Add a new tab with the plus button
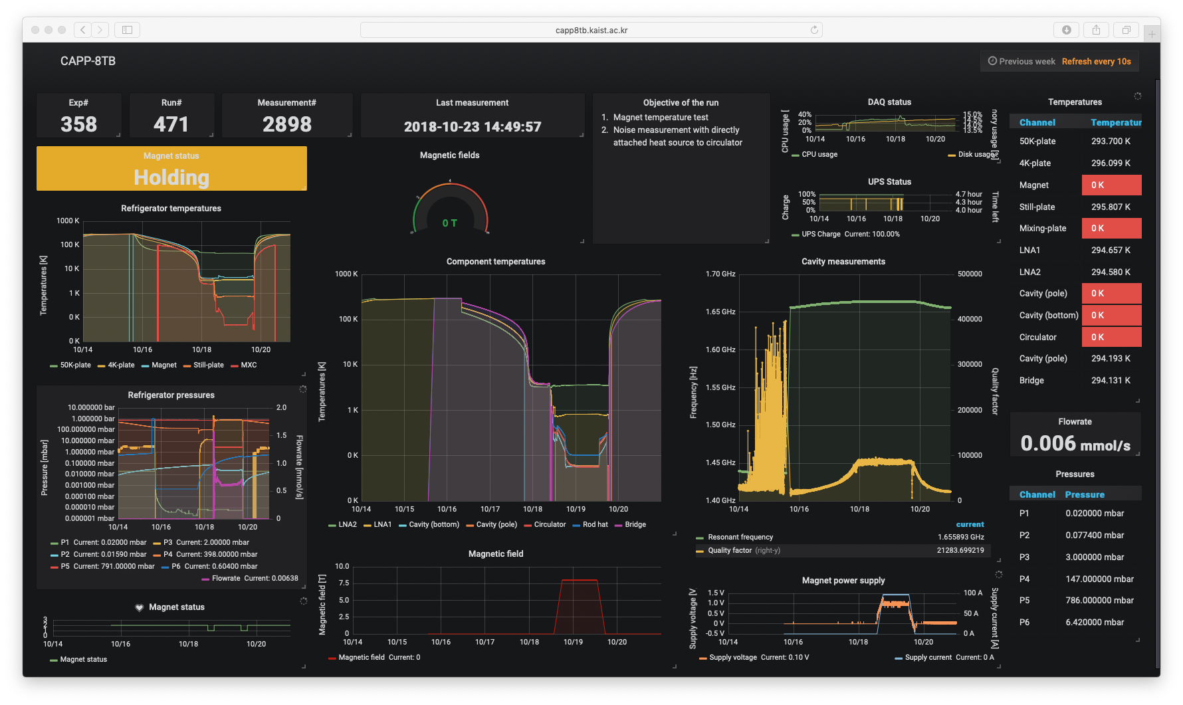 pyautogui.click(x=1152, y=33)
